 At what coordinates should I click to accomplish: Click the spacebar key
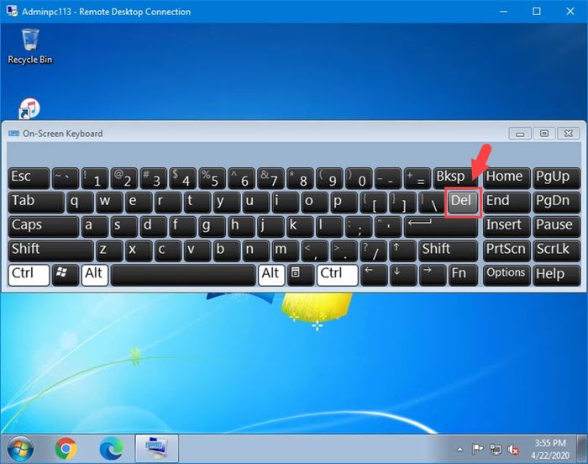pyautogui.click(x=183, y=275)
